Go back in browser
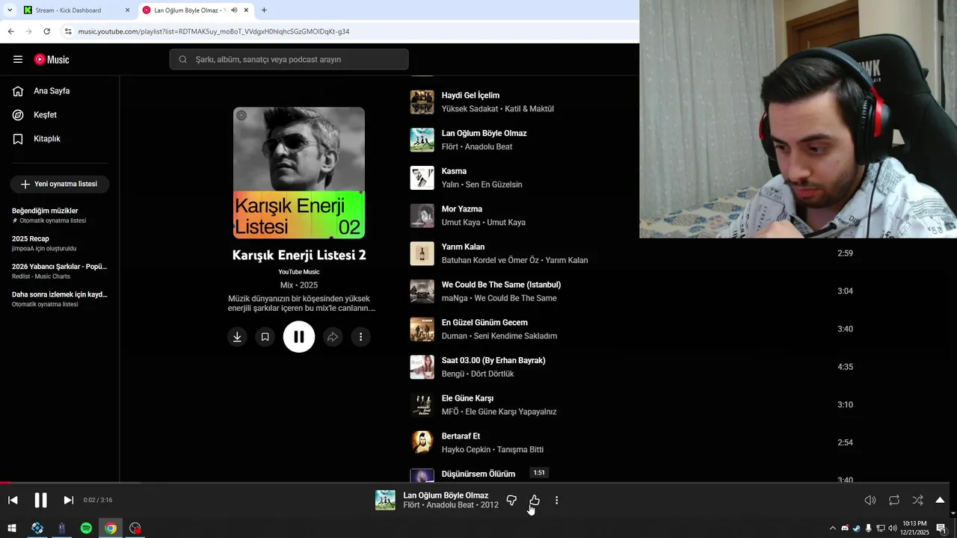This screenshot has width=957, height=538. pyautogui.click(x=10, y=31)
